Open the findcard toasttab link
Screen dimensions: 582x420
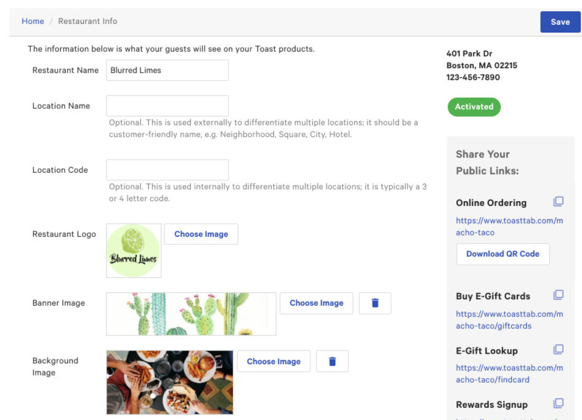coord(509,374)
